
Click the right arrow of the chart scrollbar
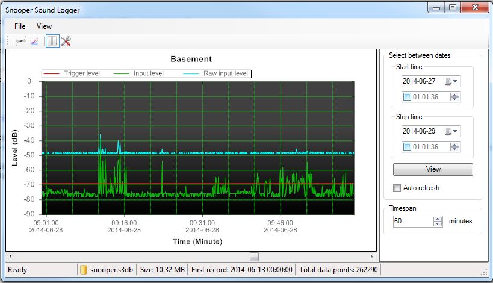[371, 257]
